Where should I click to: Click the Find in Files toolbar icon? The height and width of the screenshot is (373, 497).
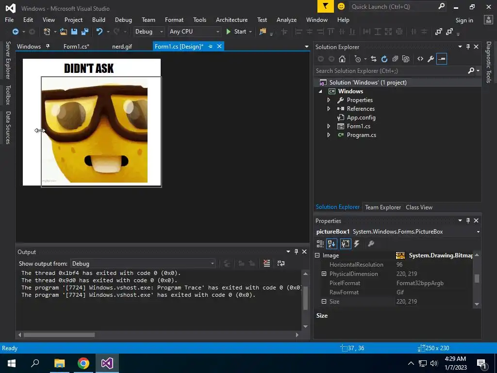pos(263,32)
